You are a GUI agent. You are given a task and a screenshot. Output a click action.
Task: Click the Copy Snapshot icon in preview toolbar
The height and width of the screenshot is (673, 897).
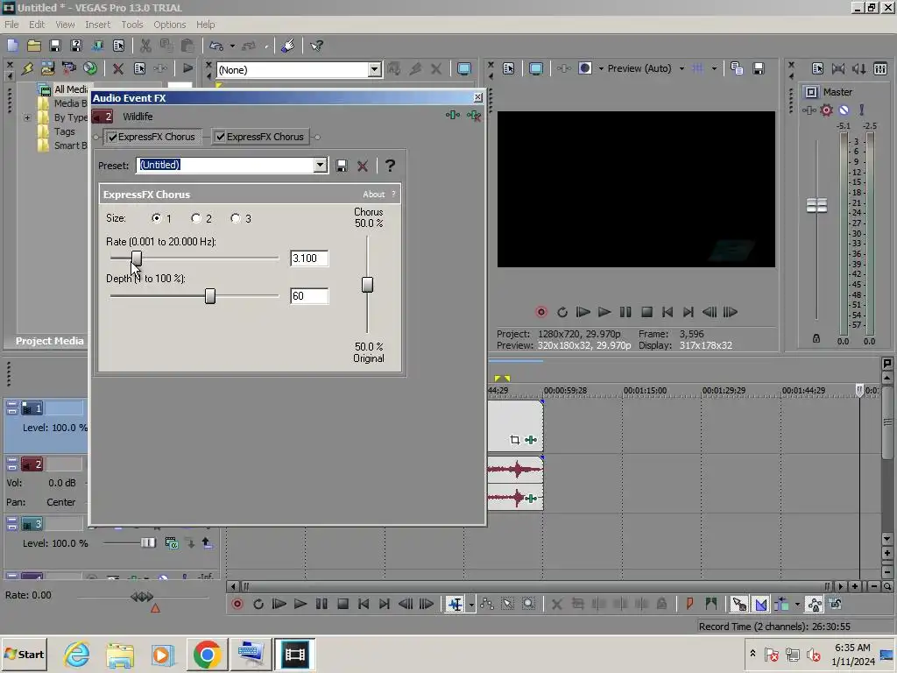coord(737,68)
